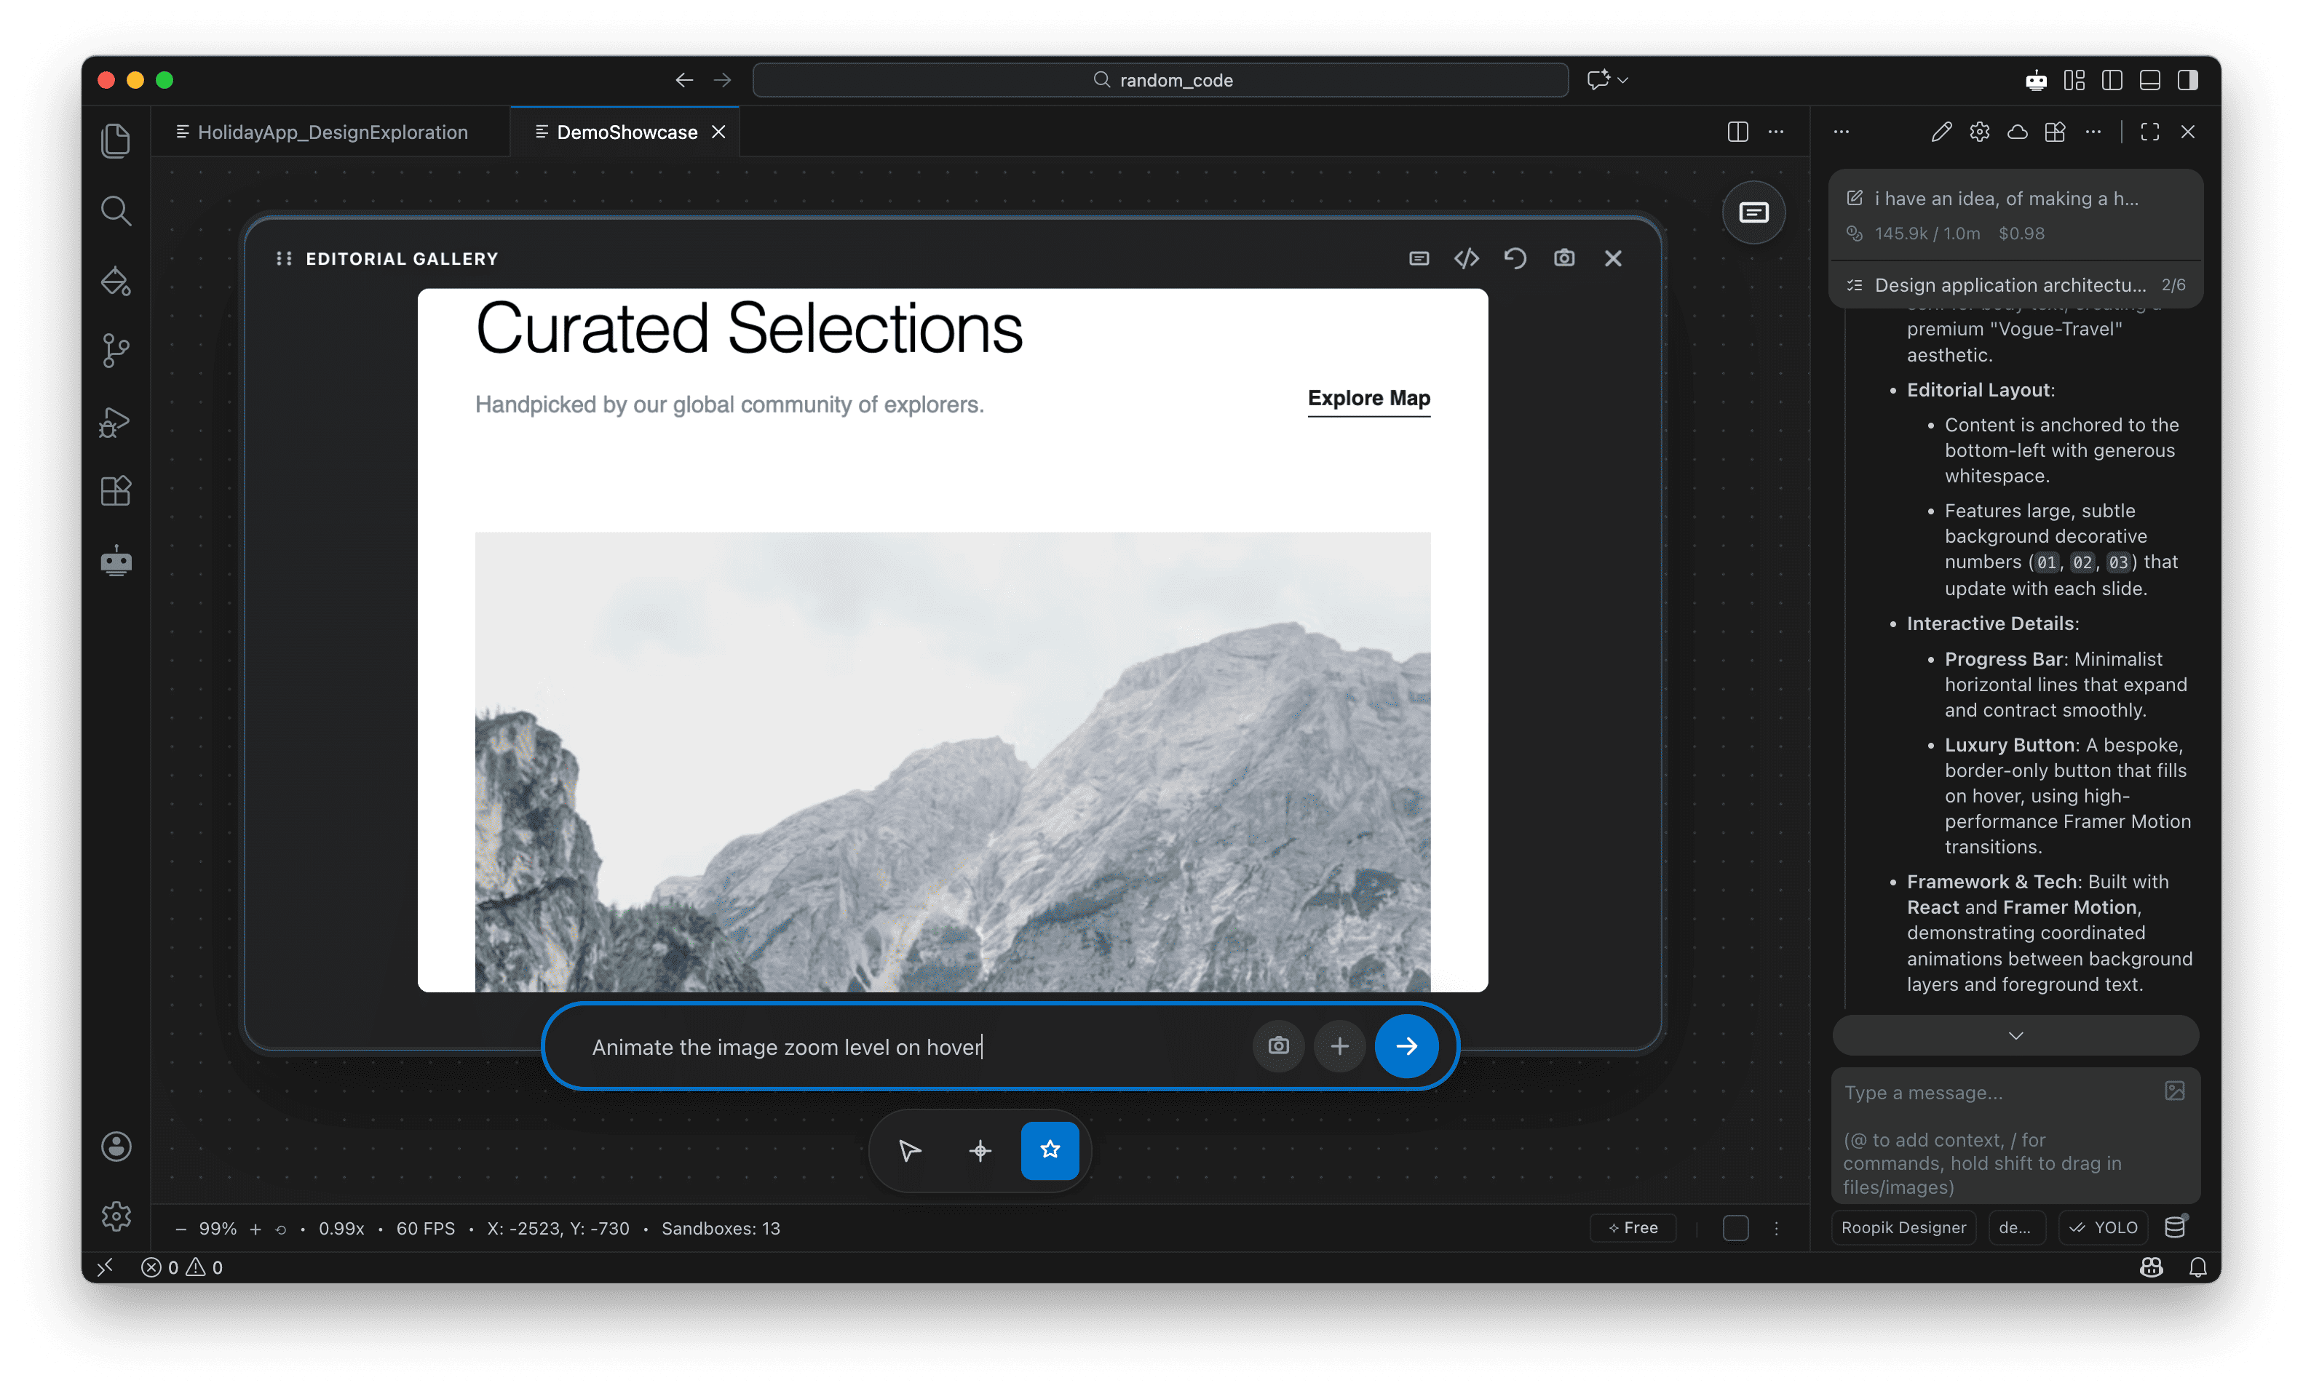Open the cloud sync icon in chat header
The image size is (2303, 1391).
(2017, 132)
